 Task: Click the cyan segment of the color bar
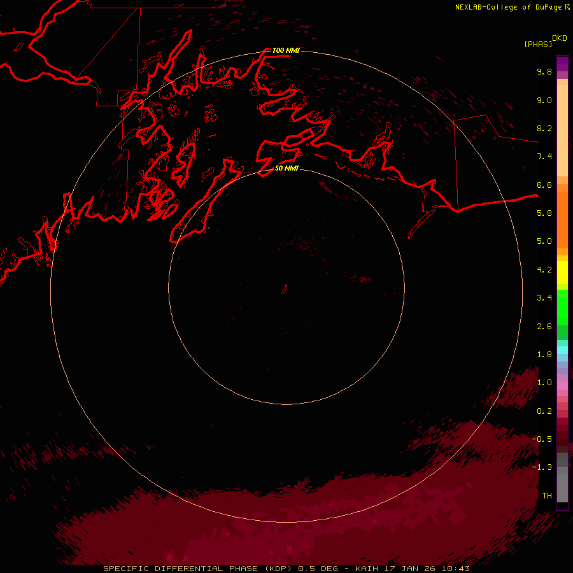pos(562,350)
